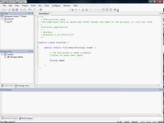Open the Window menu
Viewport: 164px width, 123px height.
(67, 5)
